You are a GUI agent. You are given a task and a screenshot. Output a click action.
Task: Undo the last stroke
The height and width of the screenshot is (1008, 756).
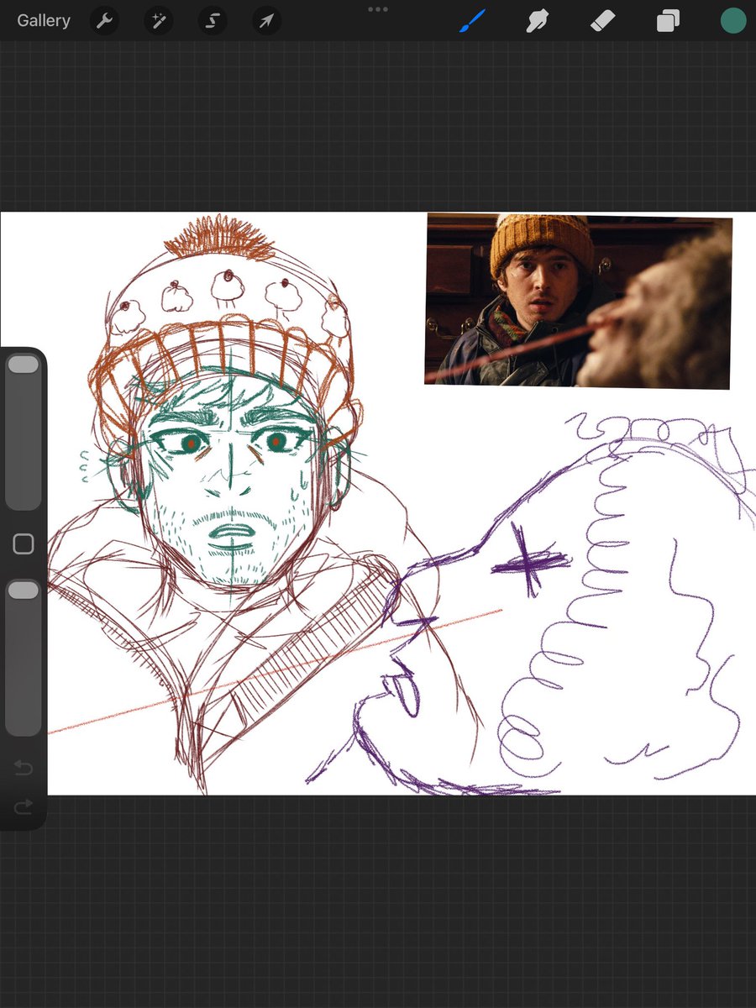point(24,768)
